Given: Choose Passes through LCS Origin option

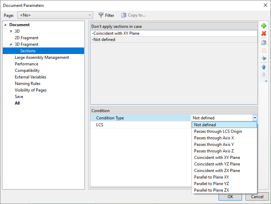Looking at the screenshot, I should 218,131.
